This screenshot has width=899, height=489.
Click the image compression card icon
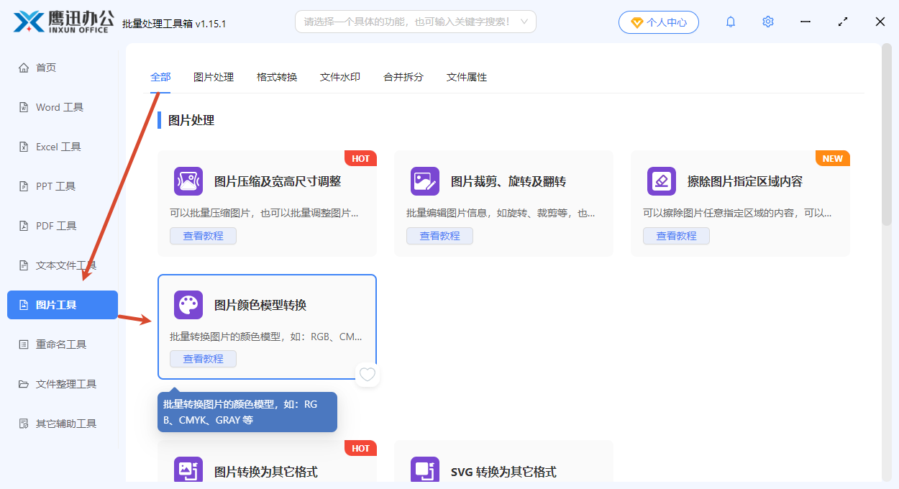[188, 181]
